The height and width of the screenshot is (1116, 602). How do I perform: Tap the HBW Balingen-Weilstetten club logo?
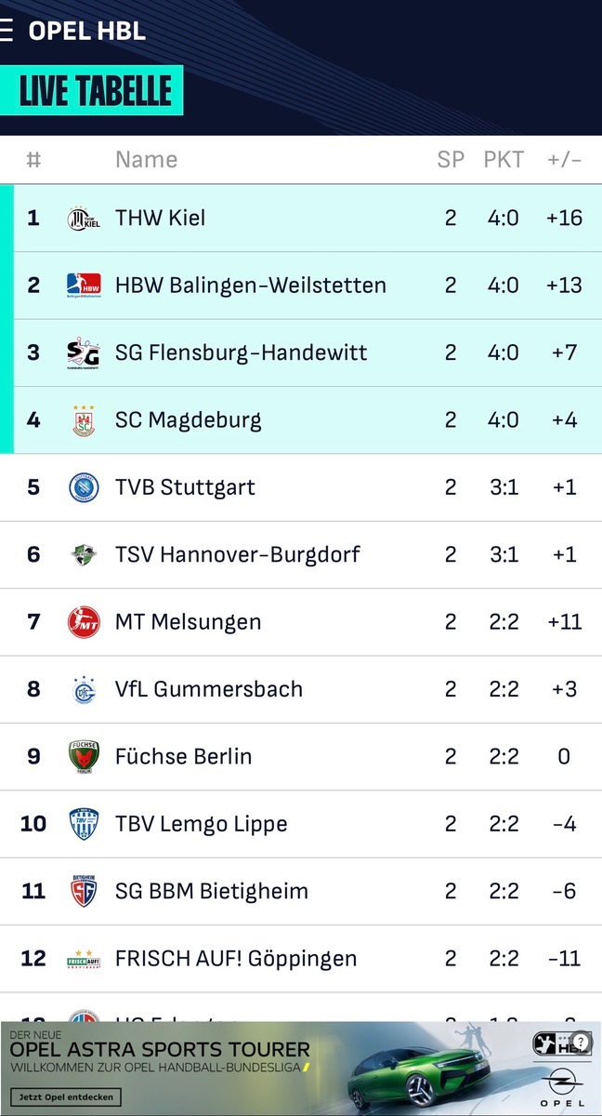(84, 286)
